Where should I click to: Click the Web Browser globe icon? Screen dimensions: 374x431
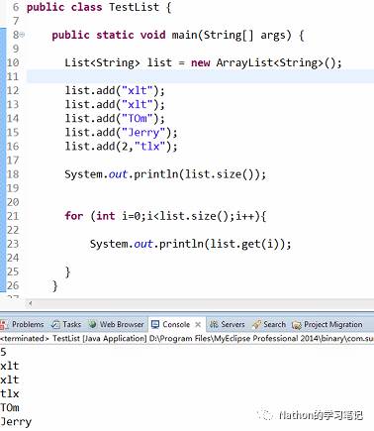93,325
